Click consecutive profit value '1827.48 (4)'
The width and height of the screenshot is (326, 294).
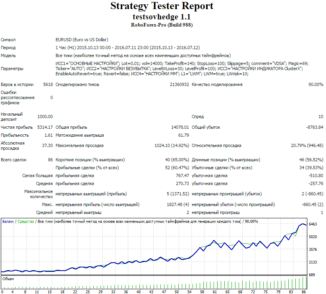[178, 204]
